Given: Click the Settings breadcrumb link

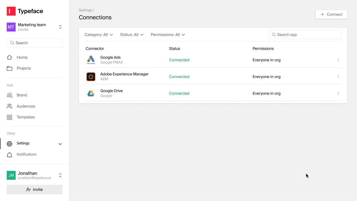Looking at the screenshot, I should click(85, 10).
